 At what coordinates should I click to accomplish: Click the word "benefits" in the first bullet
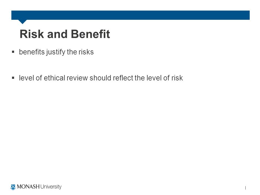32,52
